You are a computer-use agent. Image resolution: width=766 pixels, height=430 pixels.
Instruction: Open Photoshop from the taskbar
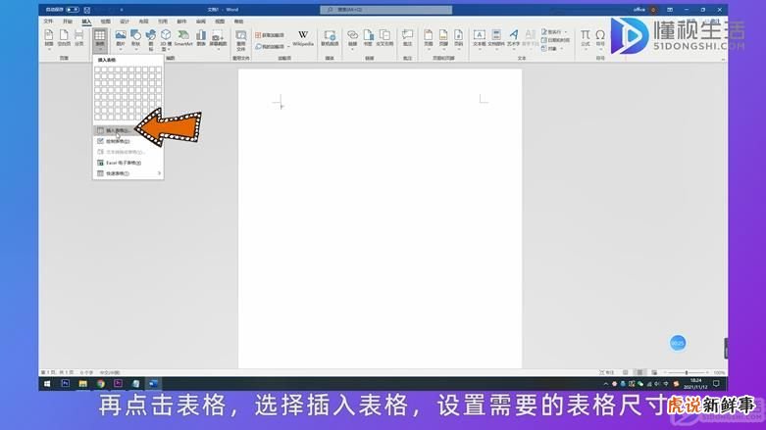point(65,384)
